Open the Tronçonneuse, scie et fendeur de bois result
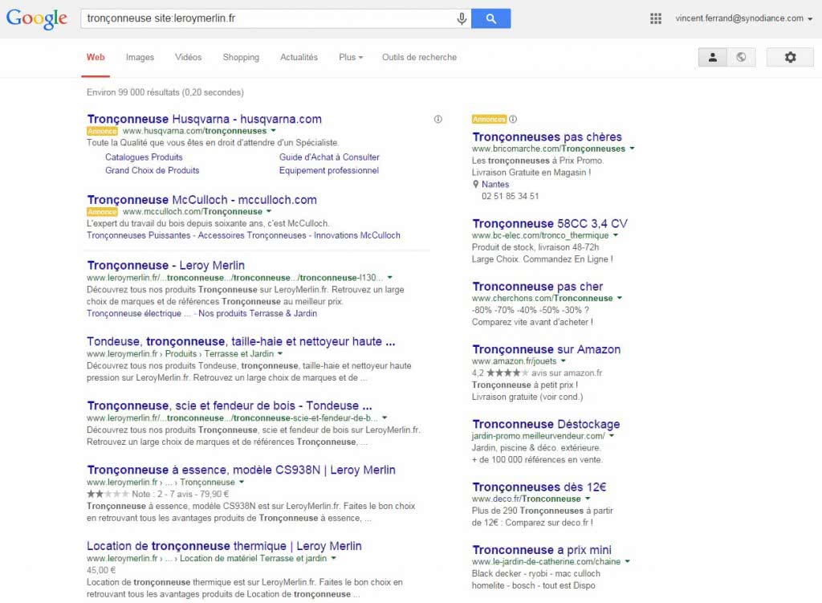Viewport: 822px width, 603px height. [230, 405]
